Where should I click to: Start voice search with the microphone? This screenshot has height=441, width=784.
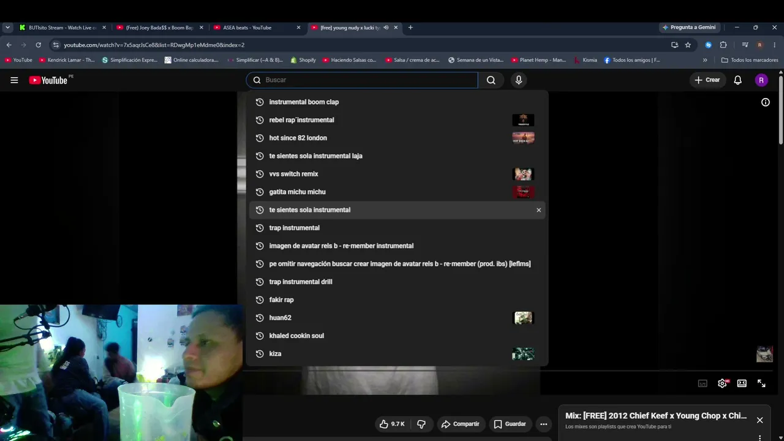click(519, 80)
